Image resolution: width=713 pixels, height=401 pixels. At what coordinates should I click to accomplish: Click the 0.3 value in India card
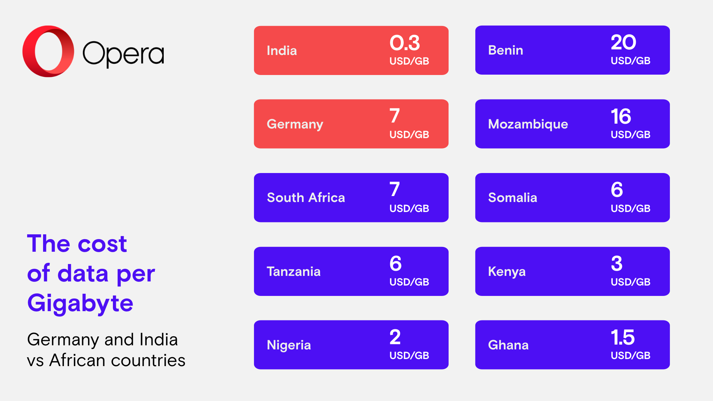404,43
